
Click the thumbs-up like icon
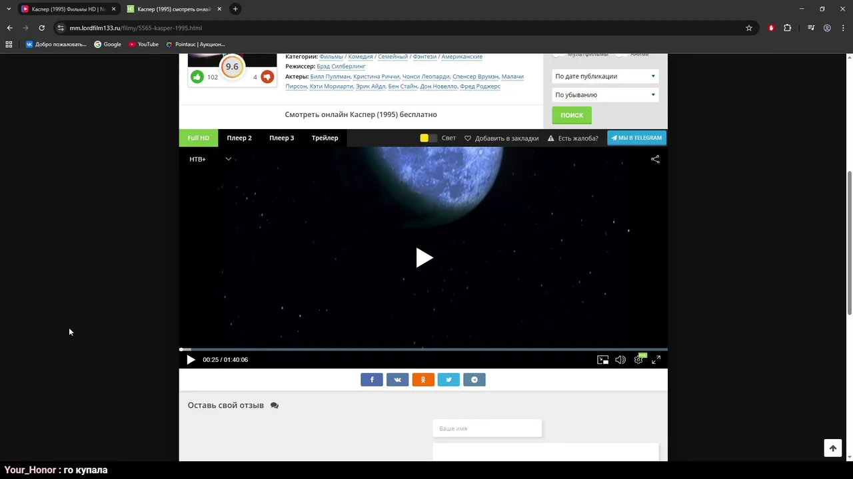(197, 77)
